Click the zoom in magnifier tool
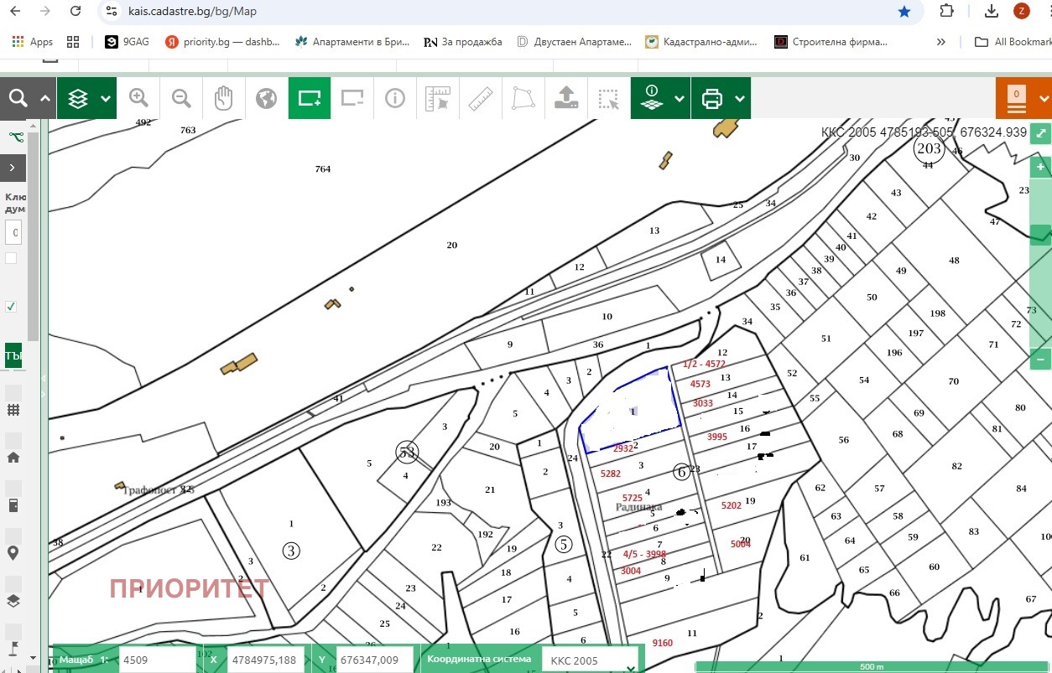Image resolution: width=1052 pixels, height=673 pixels. (138, 98)
